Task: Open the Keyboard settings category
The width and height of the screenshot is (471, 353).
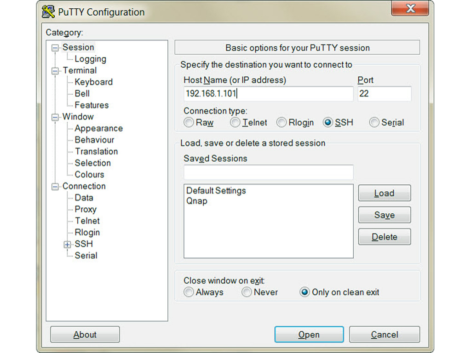Action: 94,82
